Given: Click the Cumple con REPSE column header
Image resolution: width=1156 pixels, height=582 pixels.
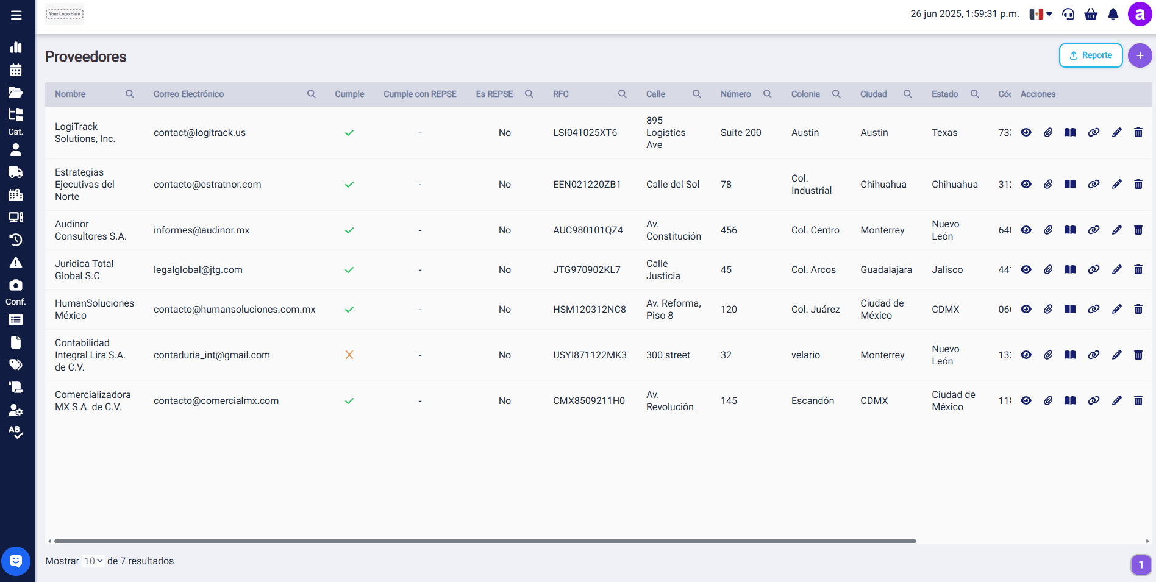Looking at the screenshot, I should point(420,94).
